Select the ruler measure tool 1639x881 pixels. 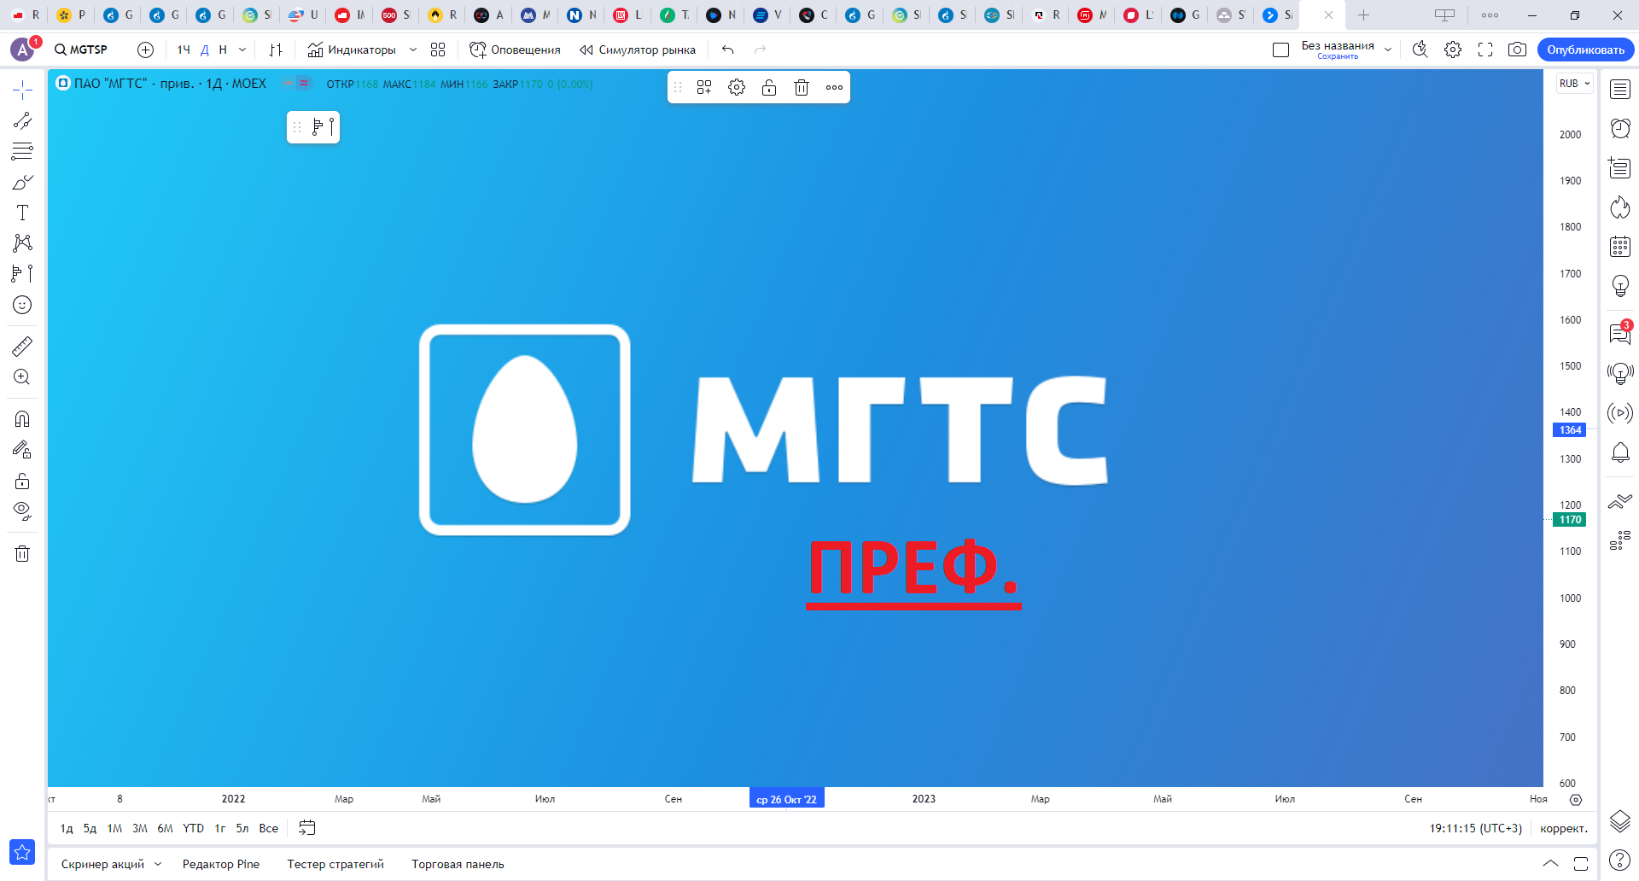pyautogui.click(x=22, y=346)
